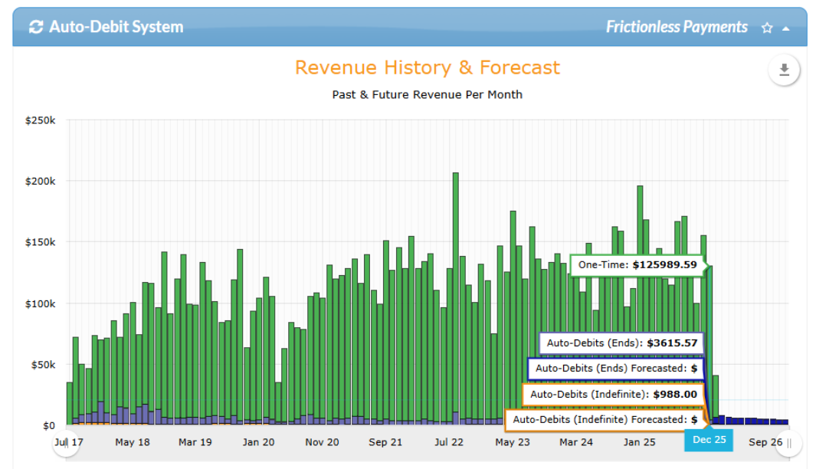The image size is (816, 469).
Task: Download the Revenue History chart
Action: (784, 69)
